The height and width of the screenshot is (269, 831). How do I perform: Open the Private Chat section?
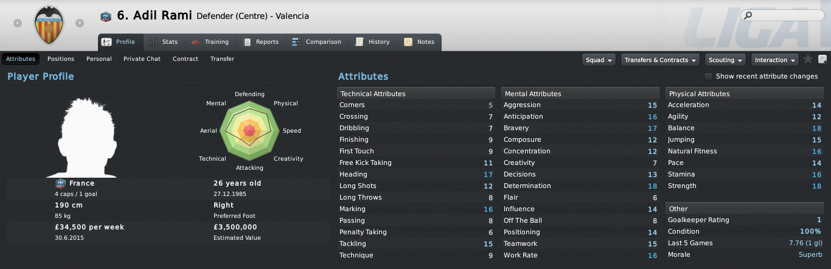142,59
